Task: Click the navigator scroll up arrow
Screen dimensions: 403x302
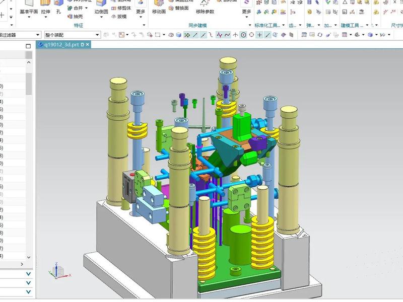Action: (29, 62)
